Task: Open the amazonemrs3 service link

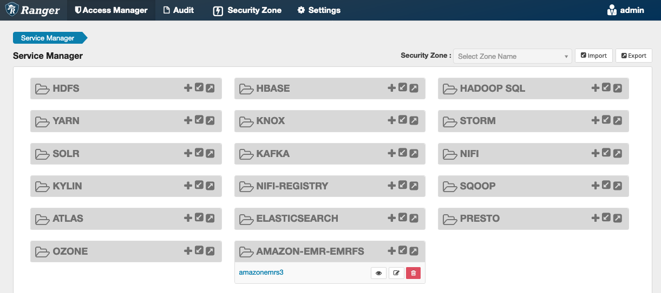Action: tap(261, 272)
